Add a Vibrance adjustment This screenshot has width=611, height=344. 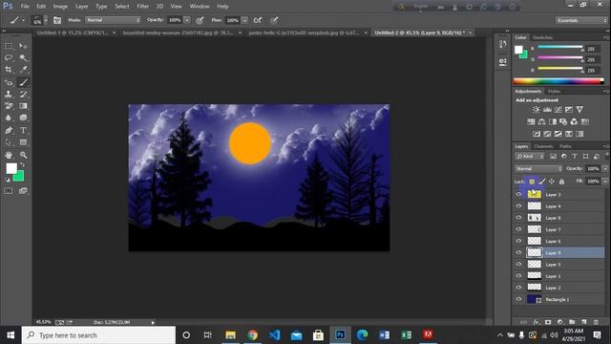tap(579, 110)
